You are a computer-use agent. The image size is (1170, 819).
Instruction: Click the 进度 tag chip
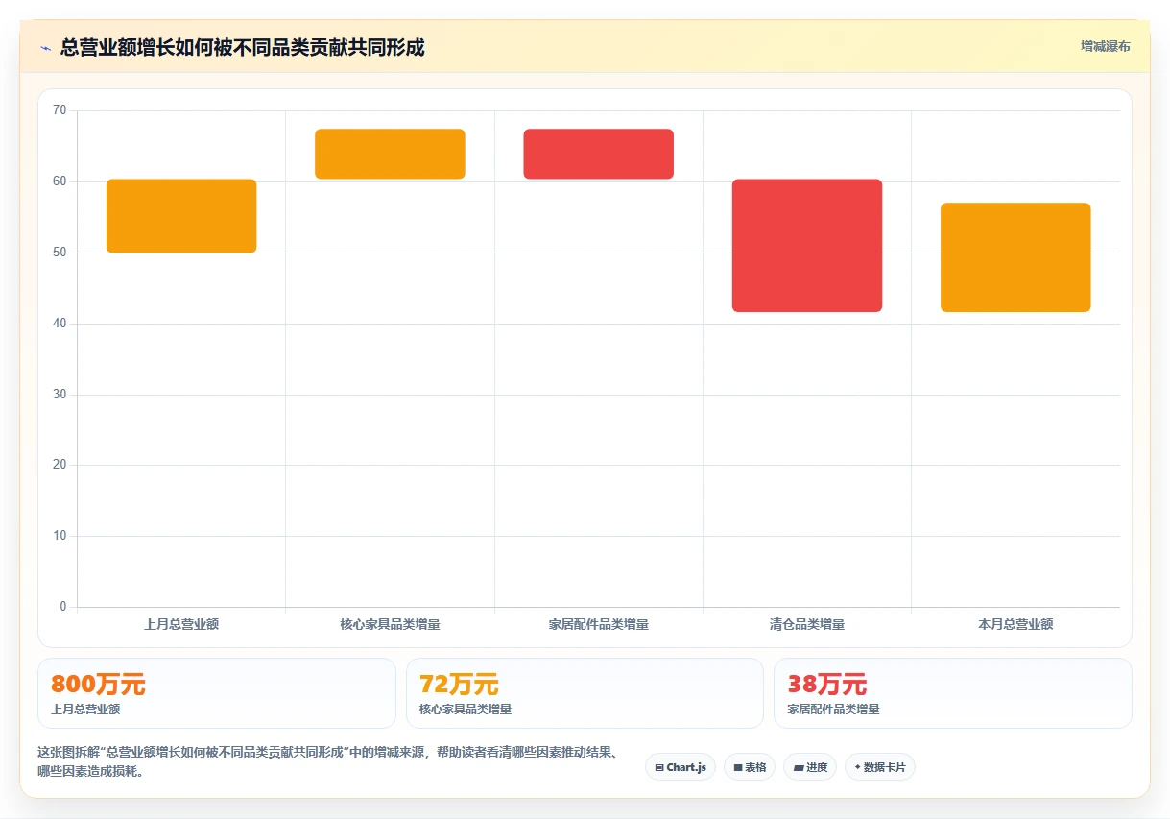click(x=810, y=767)
